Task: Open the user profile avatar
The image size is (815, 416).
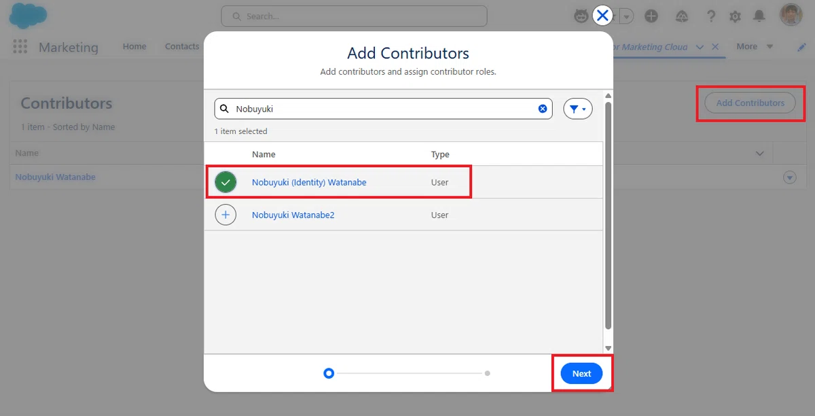Action: coord(791,15)
